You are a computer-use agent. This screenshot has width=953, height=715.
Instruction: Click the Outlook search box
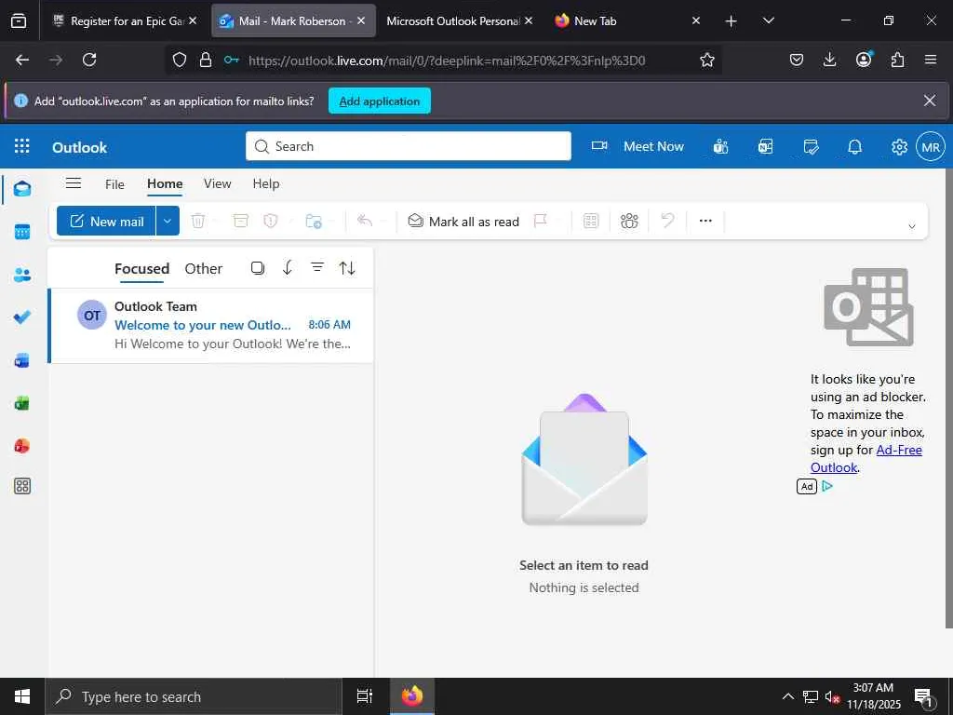click(409, 146)
